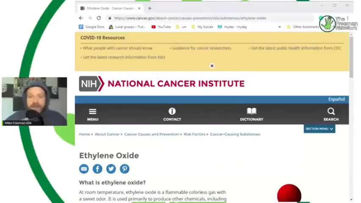
Task: Open the DICTIONARY book icon
Action: tap(251, 115)
